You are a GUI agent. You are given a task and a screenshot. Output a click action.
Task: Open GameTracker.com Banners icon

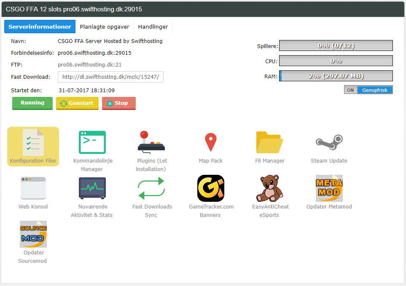point(211,188)
